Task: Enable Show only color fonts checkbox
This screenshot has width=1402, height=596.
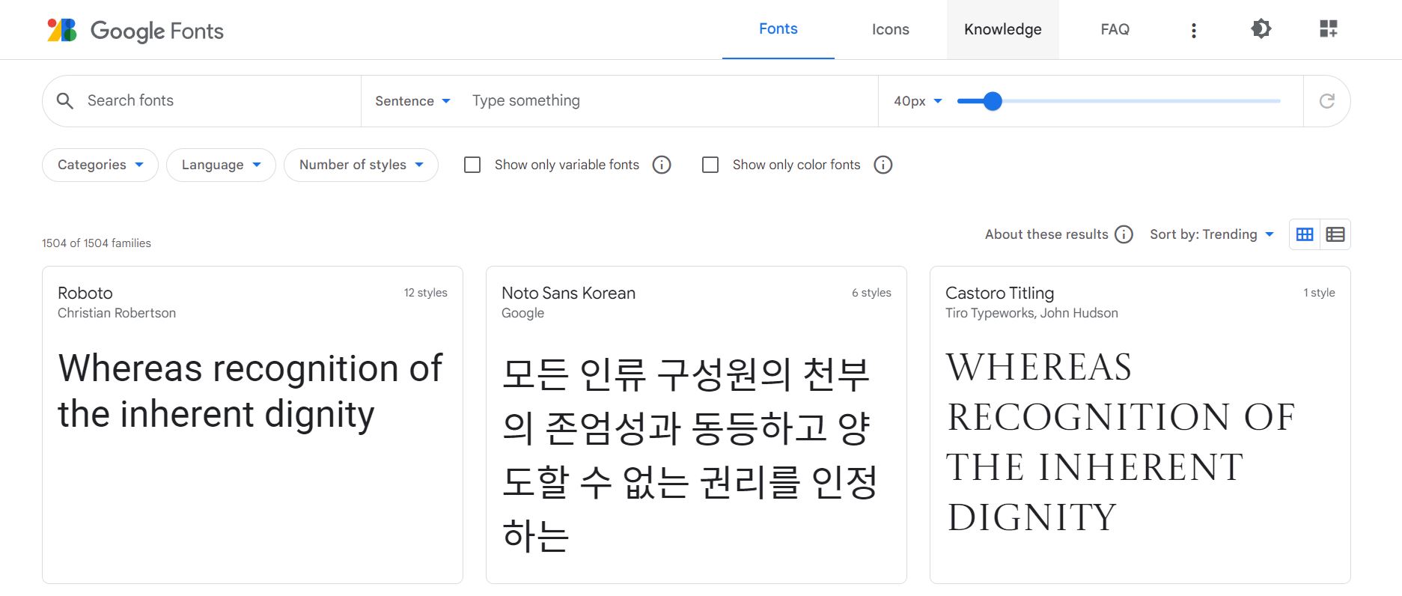Action: 710,165
